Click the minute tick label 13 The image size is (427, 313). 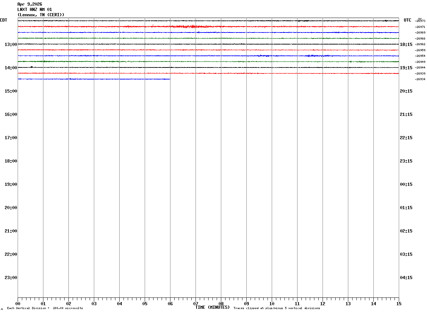[348, 304]
